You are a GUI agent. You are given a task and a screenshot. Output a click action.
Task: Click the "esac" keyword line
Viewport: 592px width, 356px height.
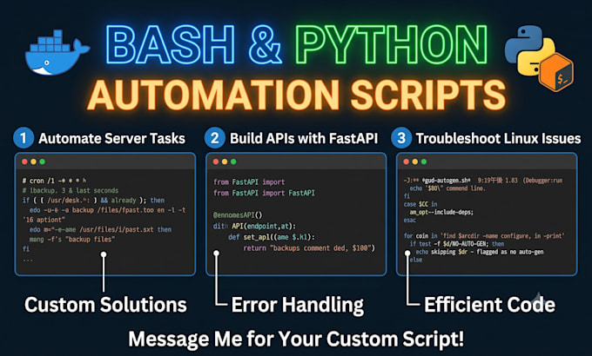point(410,220)
